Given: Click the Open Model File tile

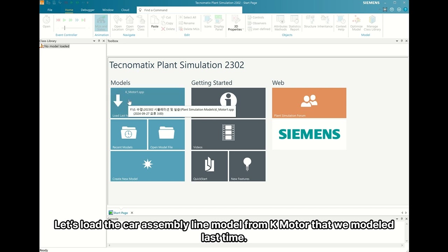Looking at the screenshot, I should [x=167, y=135].
